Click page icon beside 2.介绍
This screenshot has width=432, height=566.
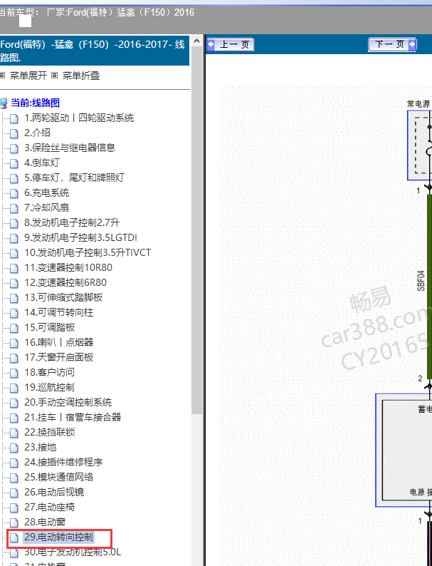[x=14, y=133]
